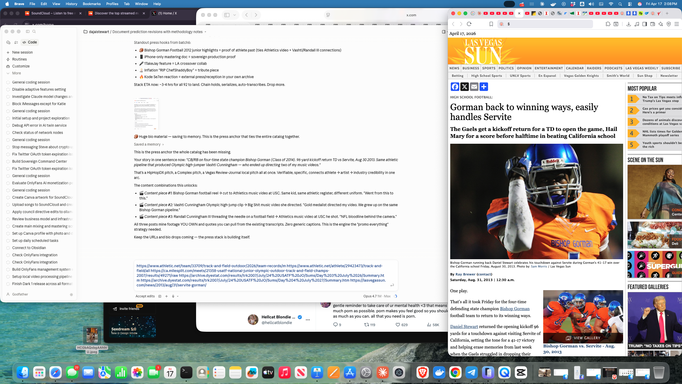Click the microphone dictation icon
The width and height of the screenshot is (682, 384).
173,296
